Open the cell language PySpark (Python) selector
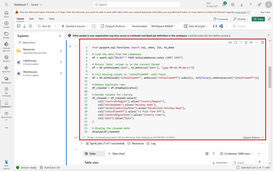This screenshot has width=273, height=171. pyautogui.click(x=253, y=138)
